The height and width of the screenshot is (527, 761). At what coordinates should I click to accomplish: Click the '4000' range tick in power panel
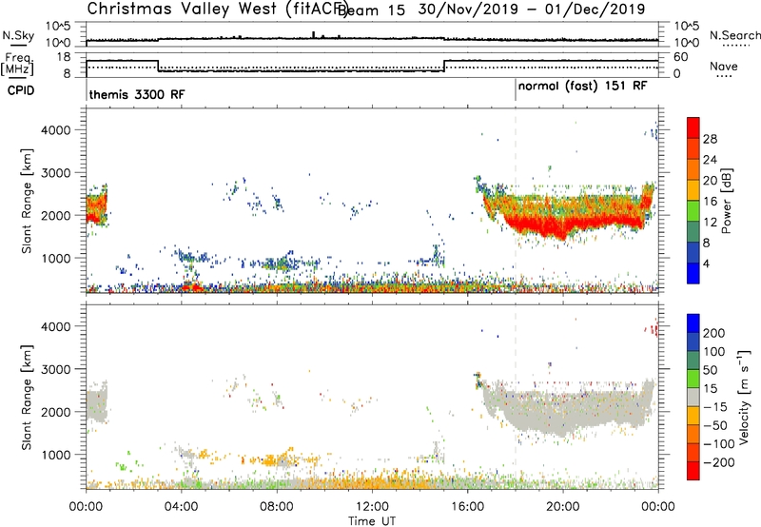[55, 130]
